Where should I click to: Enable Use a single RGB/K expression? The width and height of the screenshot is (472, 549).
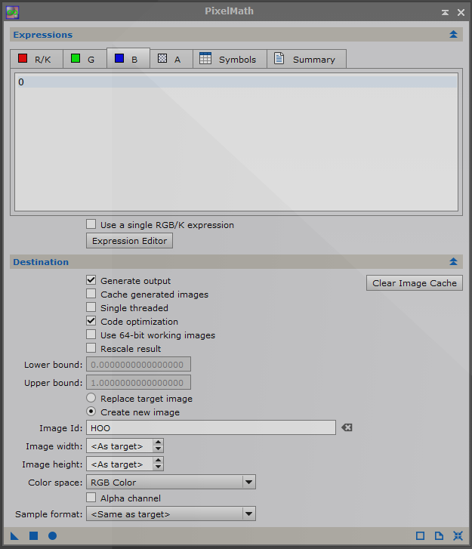coord(91,224)
